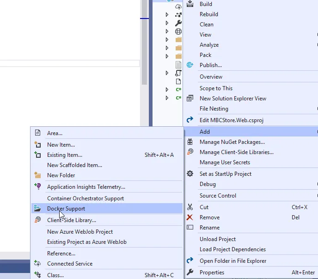Click the red Remove X icon

click(190, 217)
